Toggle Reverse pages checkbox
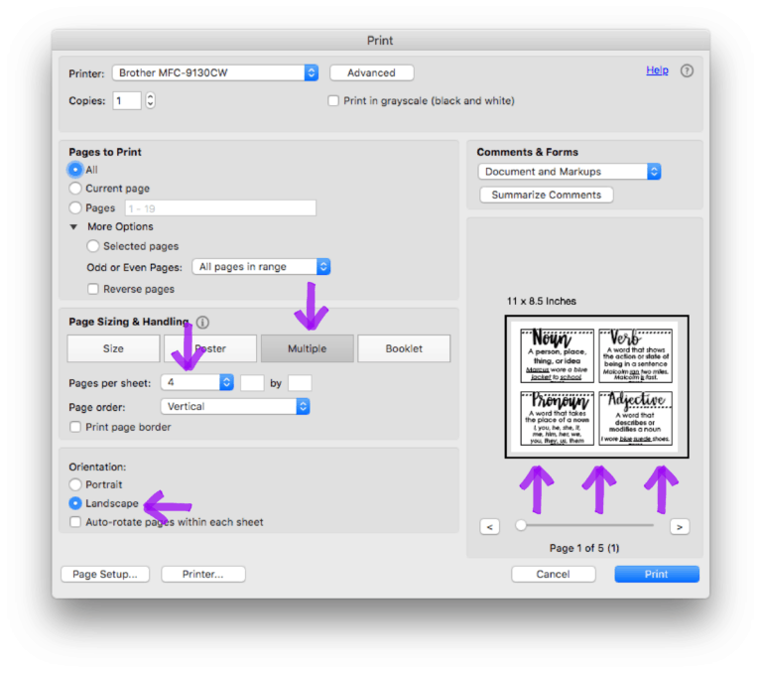Viewport: 762px width, 673px height. (x=93, y=289)
